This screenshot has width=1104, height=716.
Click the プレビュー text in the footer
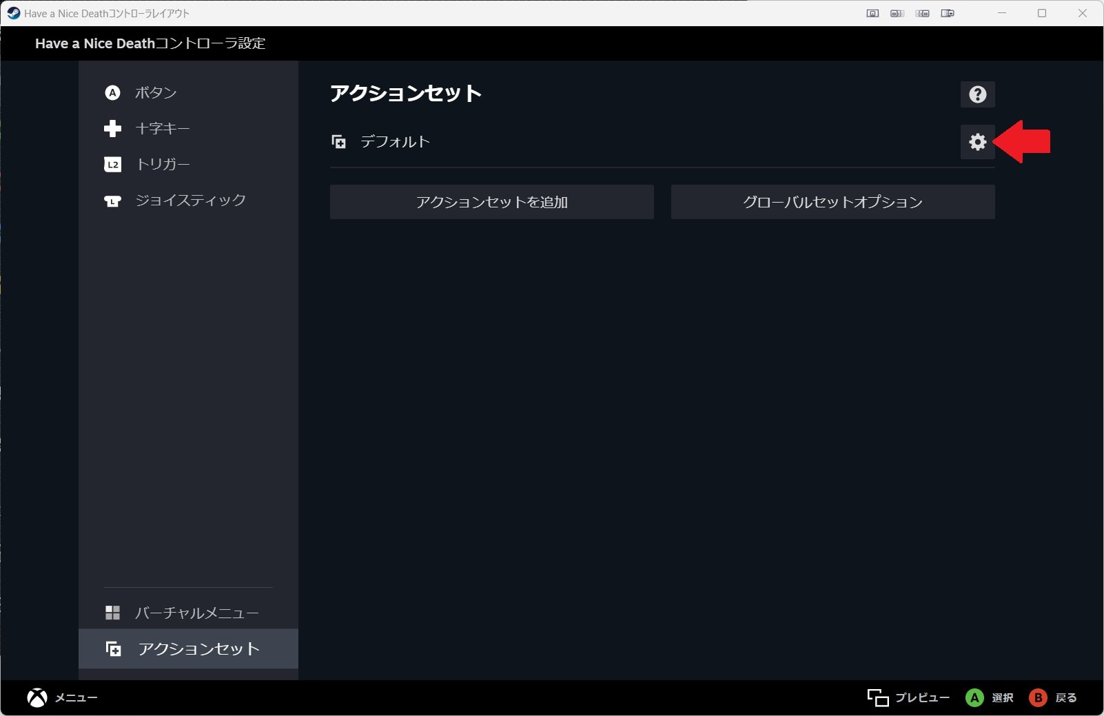pos(922,697)
